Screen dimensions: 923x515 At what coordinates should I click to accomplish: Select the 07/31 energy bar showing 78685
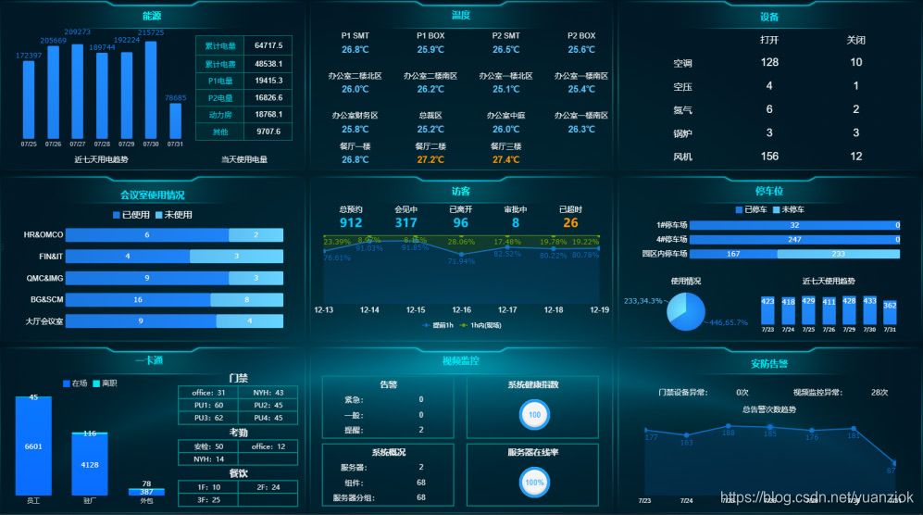pos(175,121)
